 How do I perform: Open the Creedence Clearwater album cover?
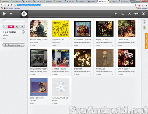click(x=83, y=29)
